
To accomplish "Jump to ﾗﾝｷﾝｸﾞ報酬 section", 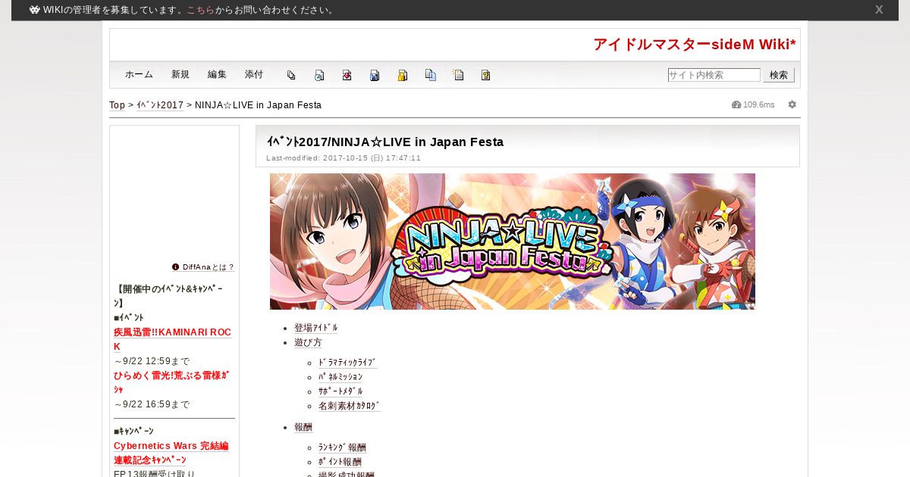I will (x=342, y=447).
